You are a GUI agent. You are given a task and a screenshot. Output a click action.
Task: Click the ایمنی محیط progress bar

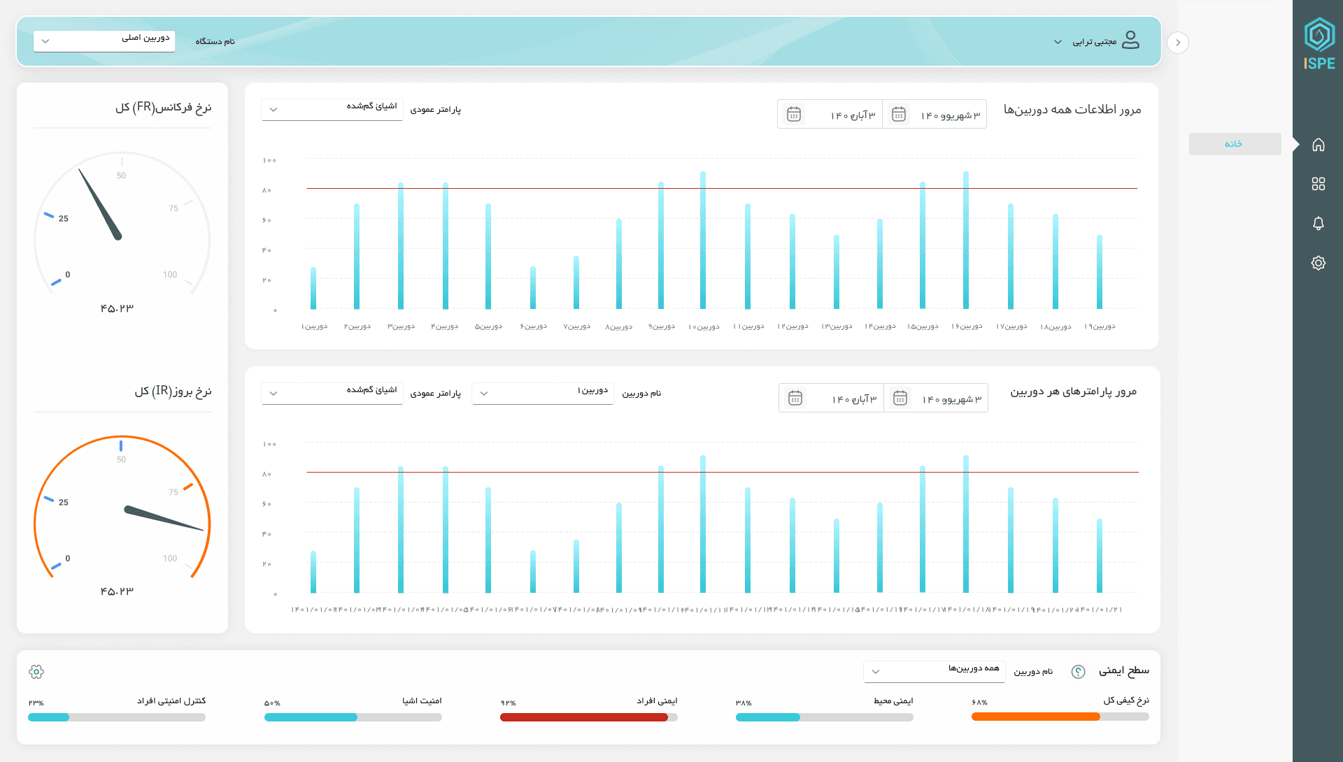pos(824,717)
